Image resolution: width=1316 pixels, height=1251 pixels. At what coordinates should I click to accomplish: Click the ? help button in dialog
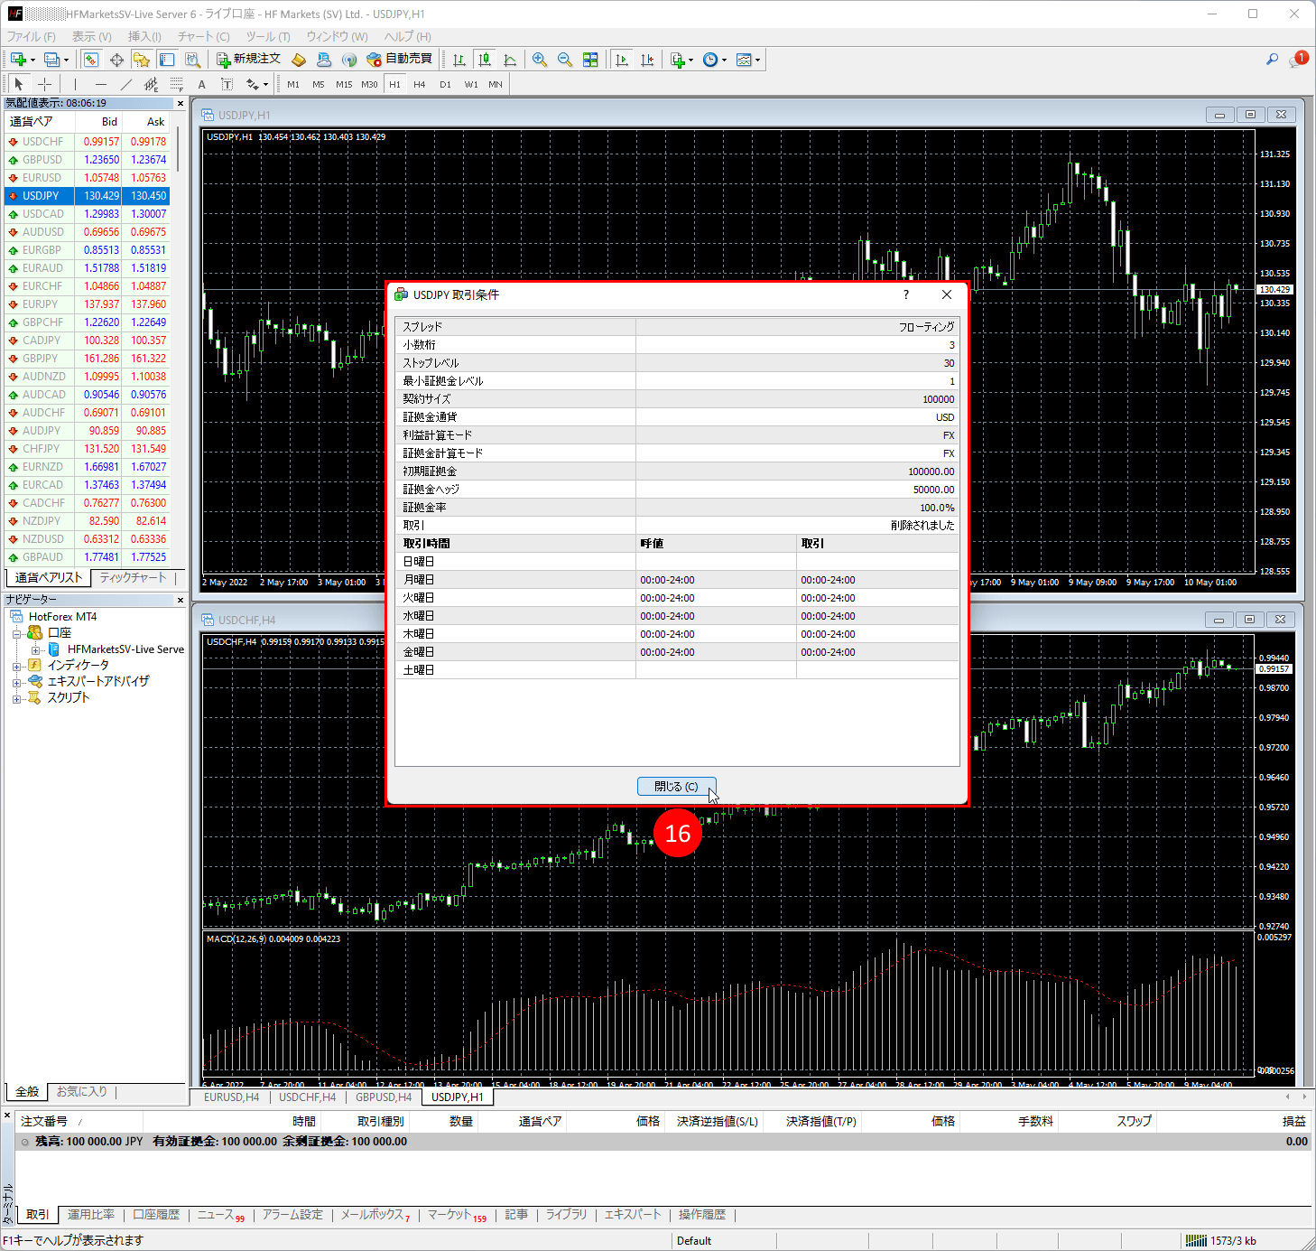906,294
